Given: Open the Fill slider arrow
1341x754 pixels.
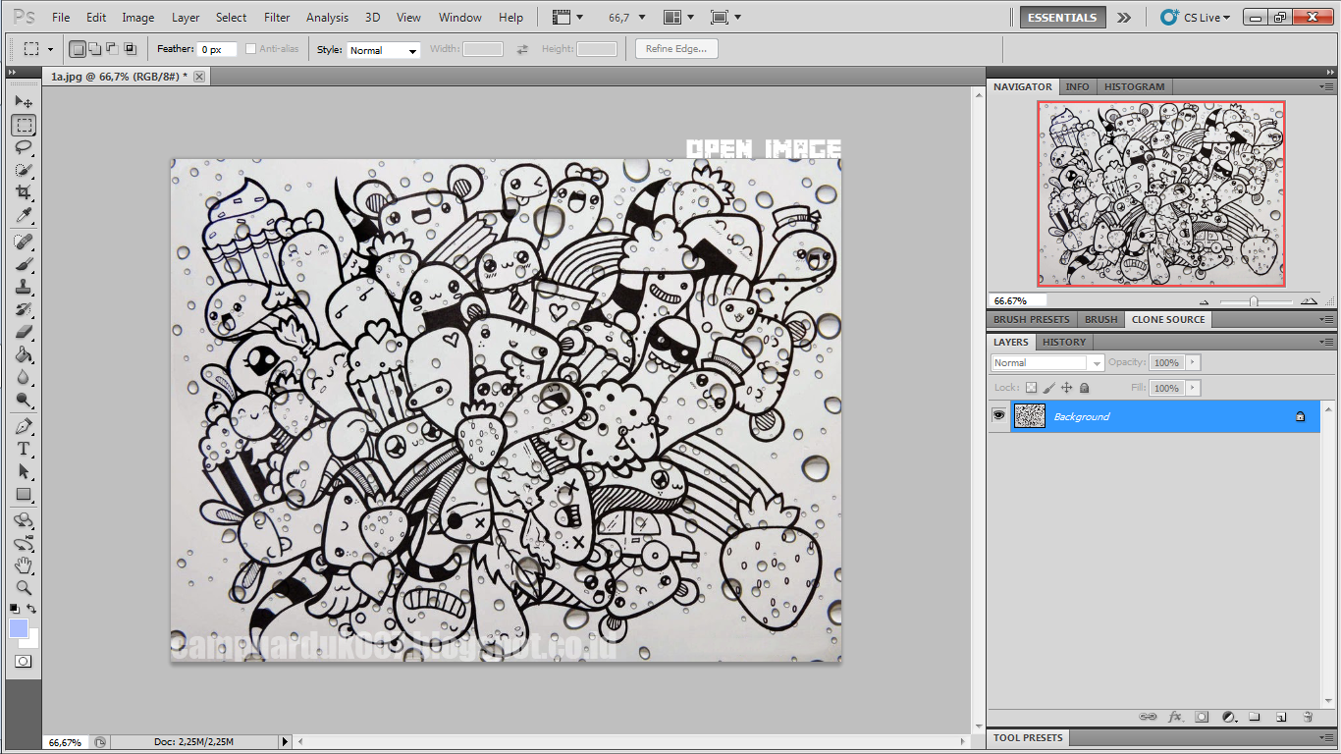Looking at the screenshot, I should [x=1193, y=388].
